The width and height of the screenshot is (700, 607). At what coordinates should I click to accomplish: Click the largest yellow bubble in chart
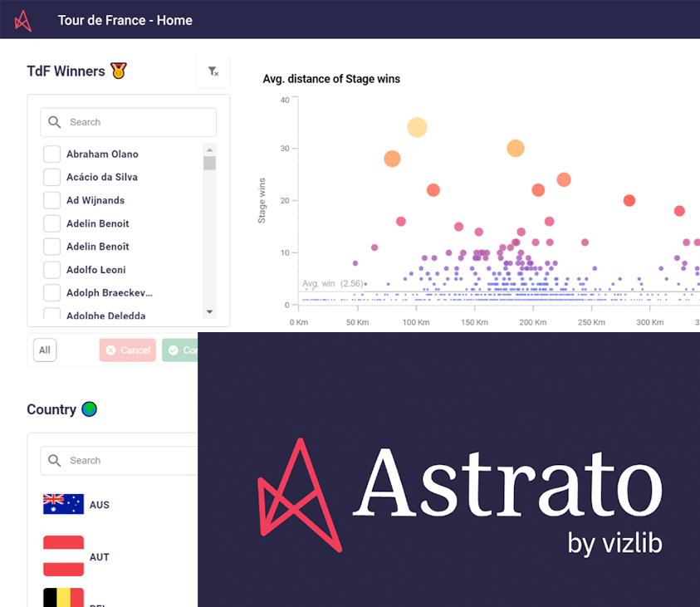click(417, 127)
